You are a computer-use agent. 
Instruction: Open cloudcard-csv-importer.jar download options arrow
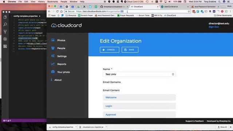[106, 127]
